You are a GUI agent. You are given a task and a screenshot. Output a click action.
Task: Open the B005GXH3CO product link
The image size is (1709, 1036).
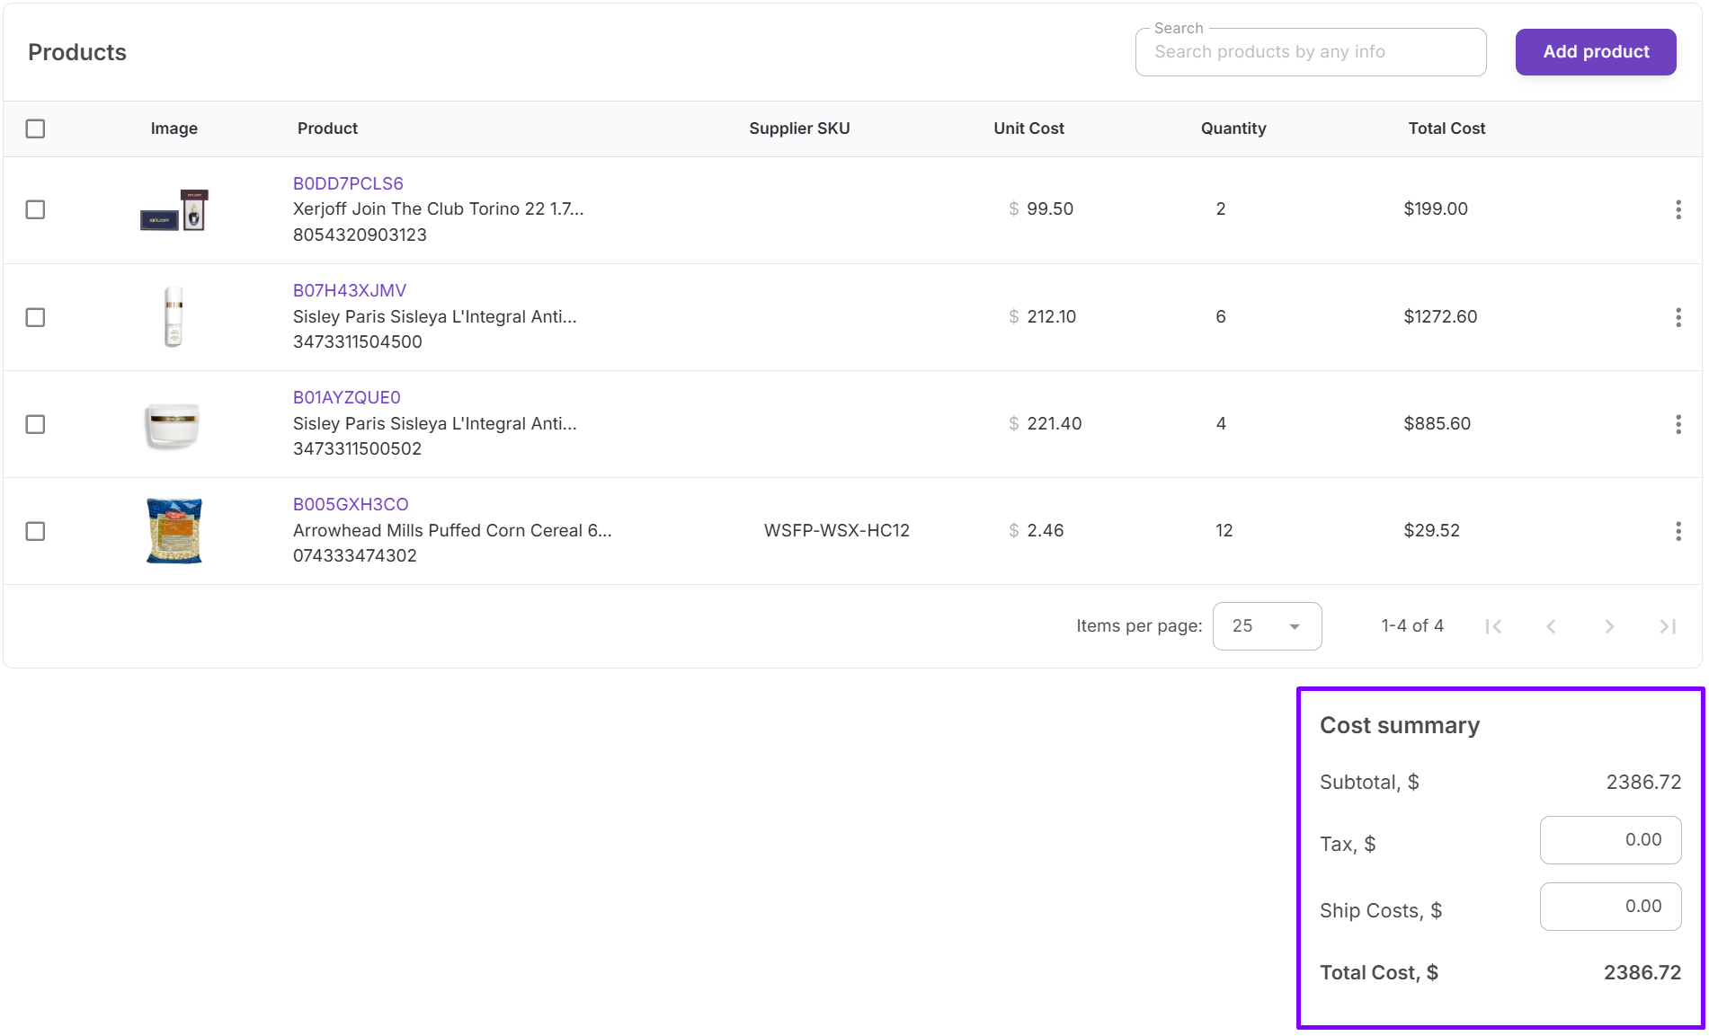[x=351, y=504]
